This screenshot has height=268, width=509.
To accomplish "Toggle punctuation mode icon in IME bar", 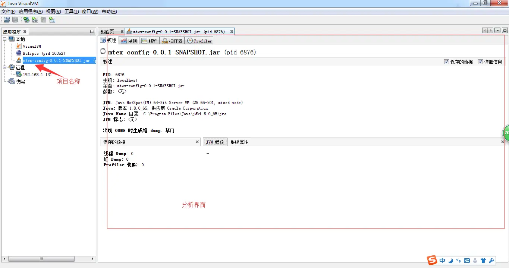I will pyautogui.click(x=458, y=261).
